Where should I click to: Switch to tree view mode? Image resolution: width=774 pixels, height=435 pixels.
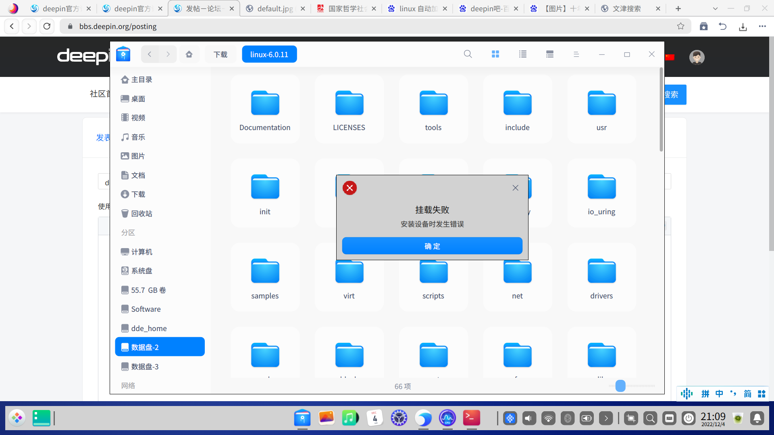point(550,54)
